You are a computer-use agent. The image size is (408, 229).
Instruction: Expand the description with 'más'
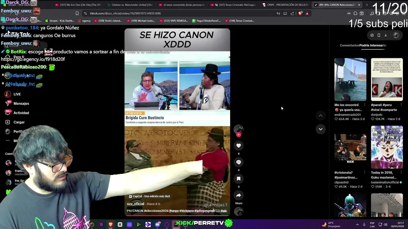tap(224, 211)
